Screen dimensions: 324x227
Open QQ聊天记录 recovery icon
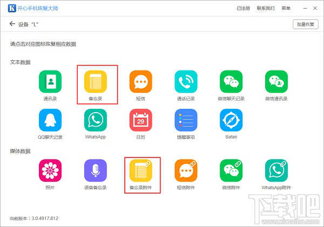pos(50,120)
